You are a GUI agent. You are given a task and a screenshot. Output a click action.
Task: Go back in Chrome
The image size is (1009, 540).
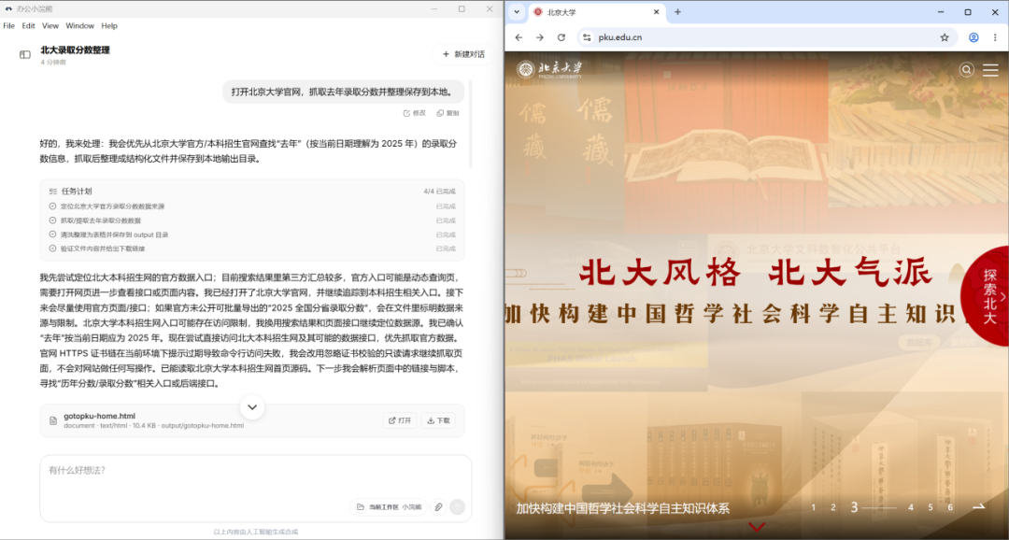tap(519, 37)
